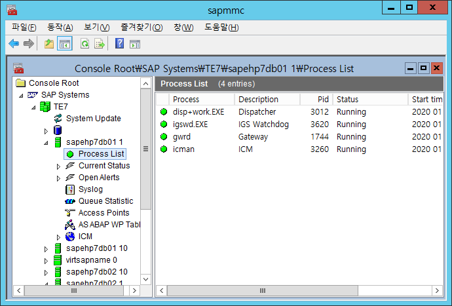This screenshot has height=306, width=452.
Task: Open the 보기(V) menu
Action: pyautogui.click(x=96, y=28)
